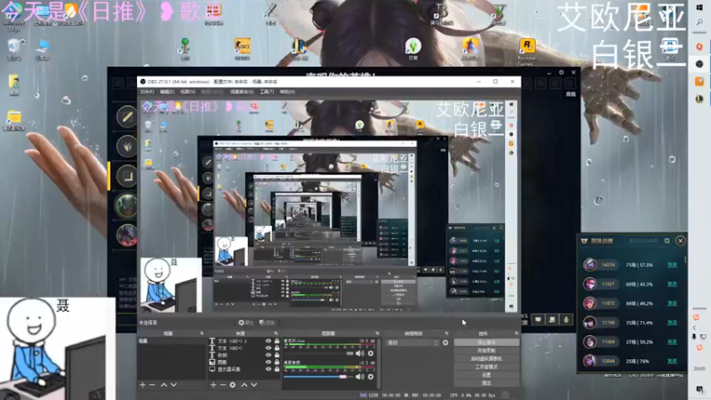Click the 启动虚拟摄像机 virtual camera button
The width and height of the screenshot is (711, 400).
(486, 359)
